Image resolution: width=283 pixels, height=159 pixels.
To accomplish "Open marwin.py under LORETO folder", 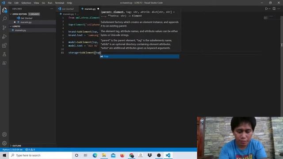I will 20,30.
